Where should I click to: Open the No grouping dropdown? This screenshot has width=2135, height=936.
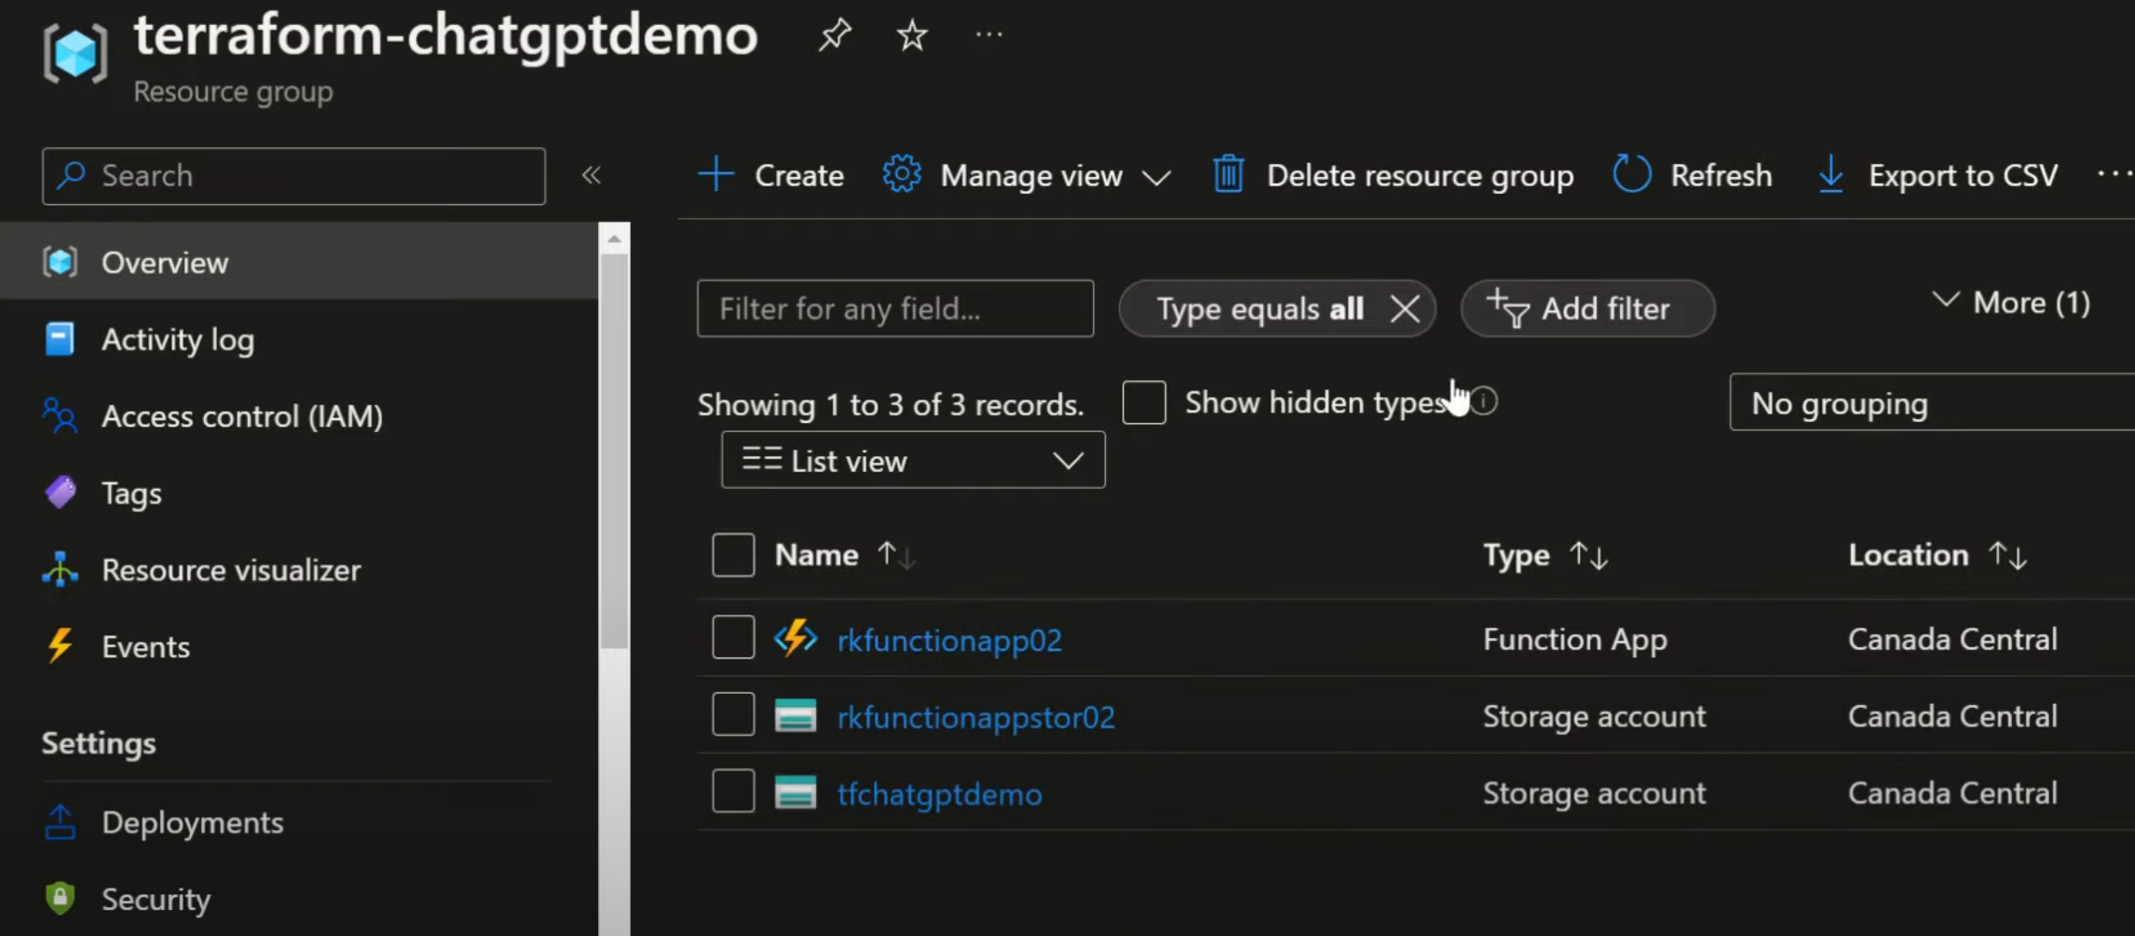click(1930, 403)
